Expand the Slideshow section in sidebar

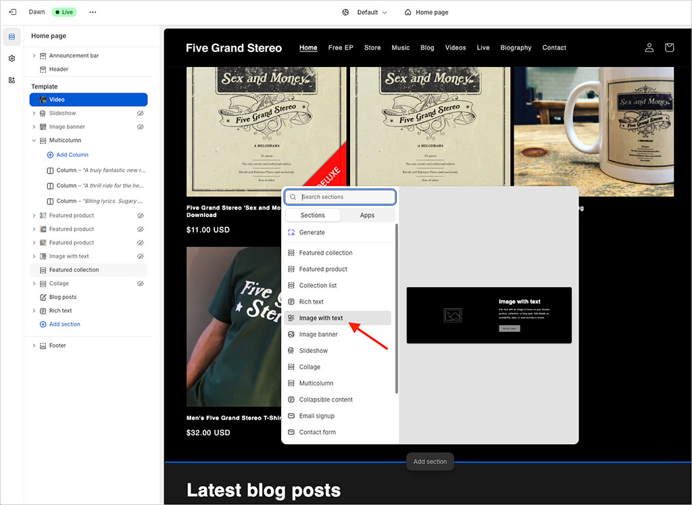click(x=34, y=114)
